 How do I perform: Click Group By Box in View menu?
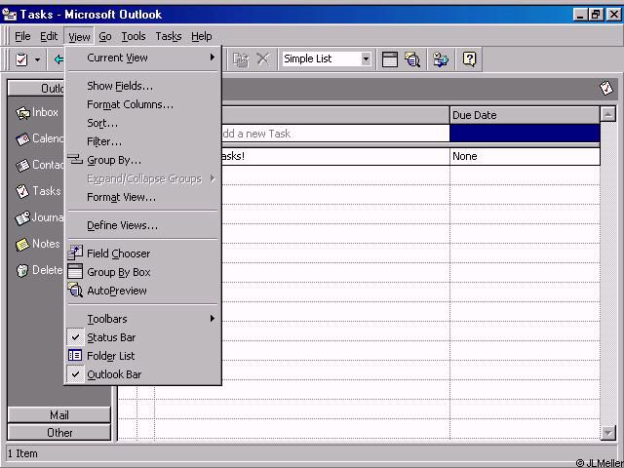118,272
